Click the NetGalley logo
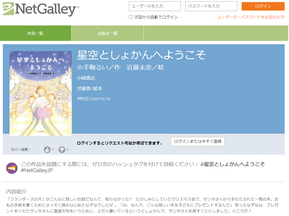The width and height of the screenshot is (289, 216). (x=41, y=9)
